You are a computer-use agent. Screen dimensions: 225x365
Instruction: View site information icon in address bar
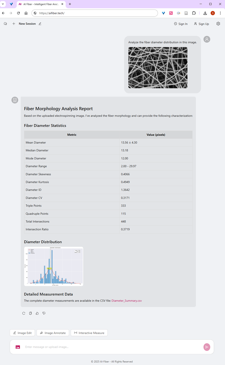pyautogui.click(x=35, y=13)
